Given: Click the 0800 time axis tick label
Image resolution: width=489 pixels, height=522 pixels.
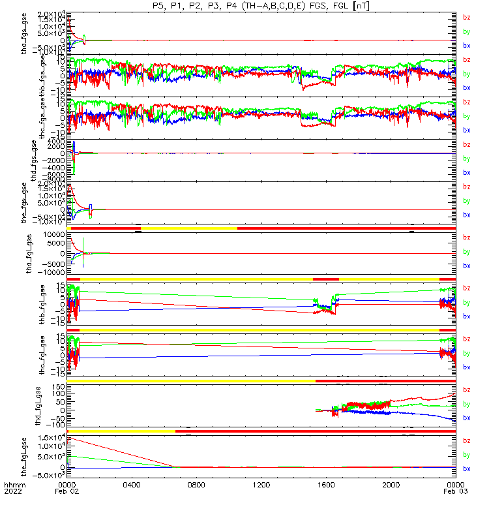Looking at the screenshot, I should [x=196, y=485].
